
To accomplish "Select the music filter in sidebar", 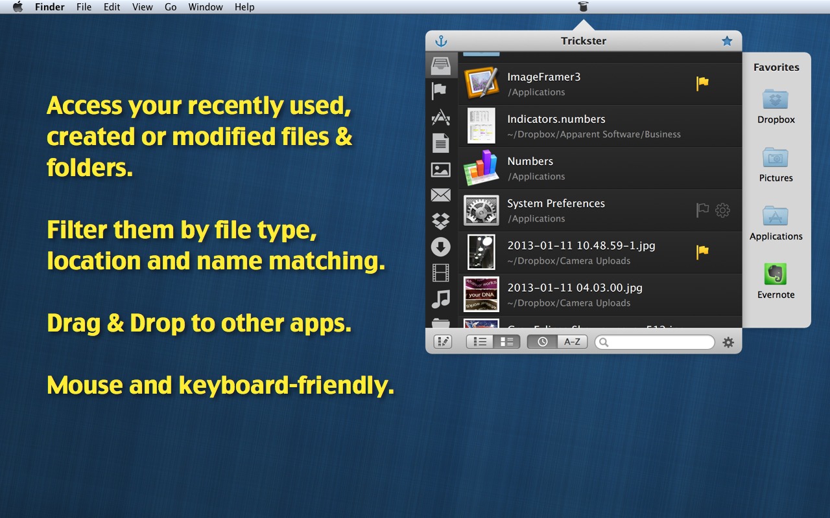I will pyautogui.click(x=441, y=299).
